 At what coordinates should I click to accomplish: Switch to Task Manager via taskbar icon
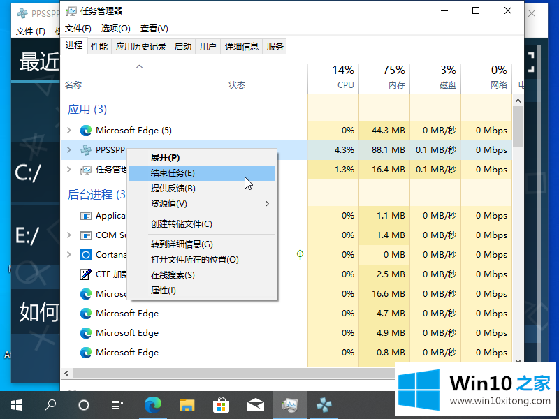290,405
